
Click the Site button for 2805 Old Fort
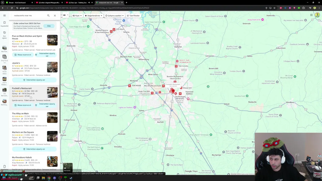point(49,26)
